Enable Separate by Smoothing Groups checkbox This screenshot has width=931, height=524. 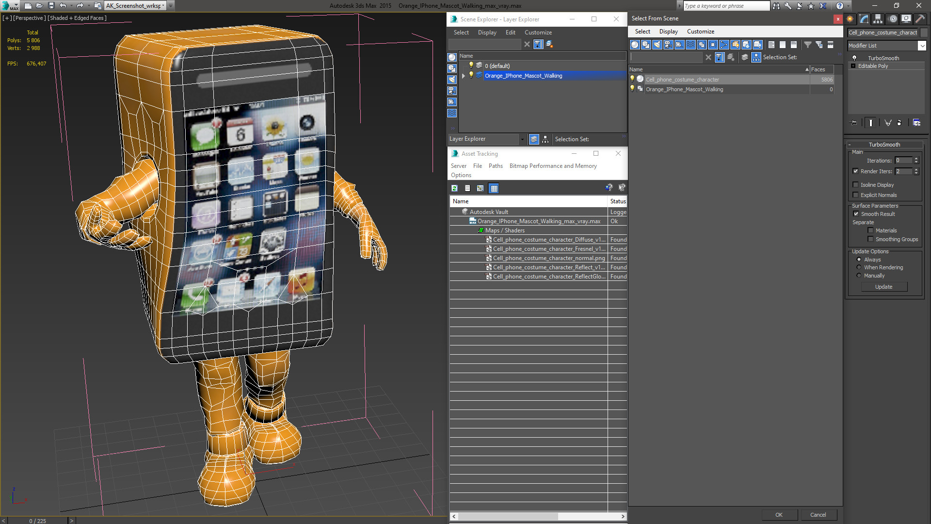(x=871, y=239)
